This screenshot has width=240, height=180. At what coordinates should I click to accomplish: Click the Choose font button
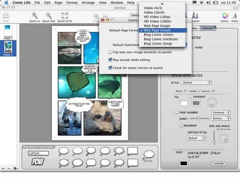point(218,163)
